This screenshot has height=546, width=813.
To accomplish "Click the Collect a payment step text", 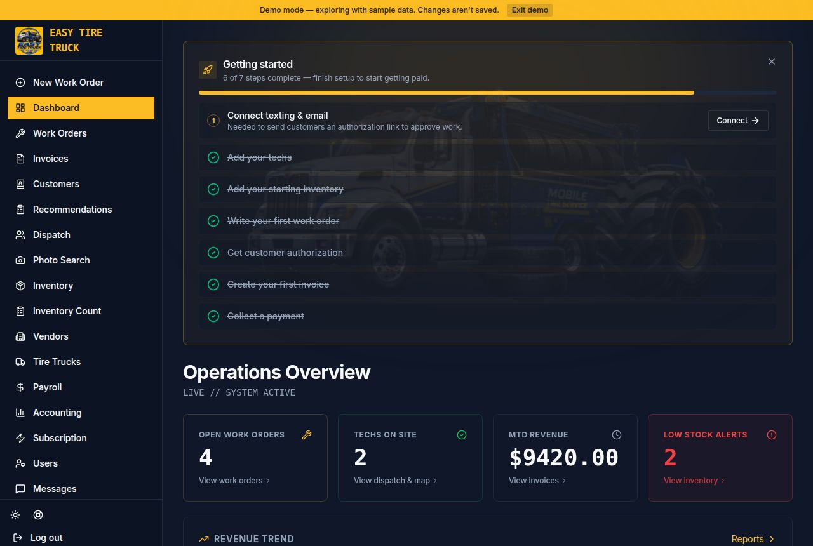I will pyautogui.click(x=265, y=316).
